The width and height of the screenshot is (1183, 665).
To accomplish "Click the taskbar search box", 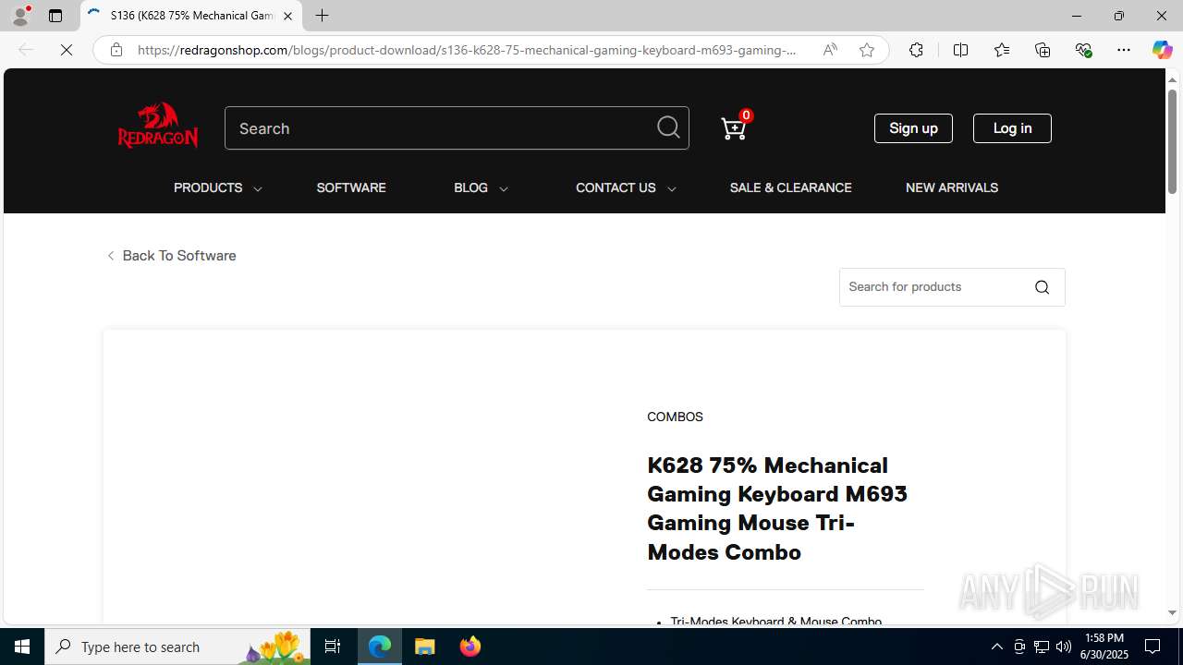I will 177,647.
